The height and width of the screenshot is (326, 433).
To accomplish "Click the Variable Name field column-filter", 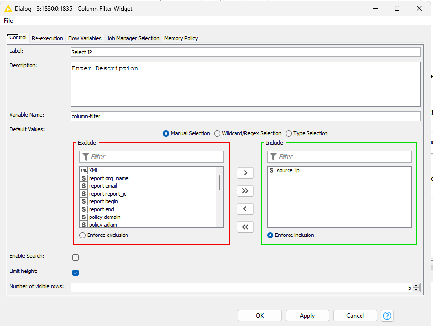I will click(x=246, y=116).
